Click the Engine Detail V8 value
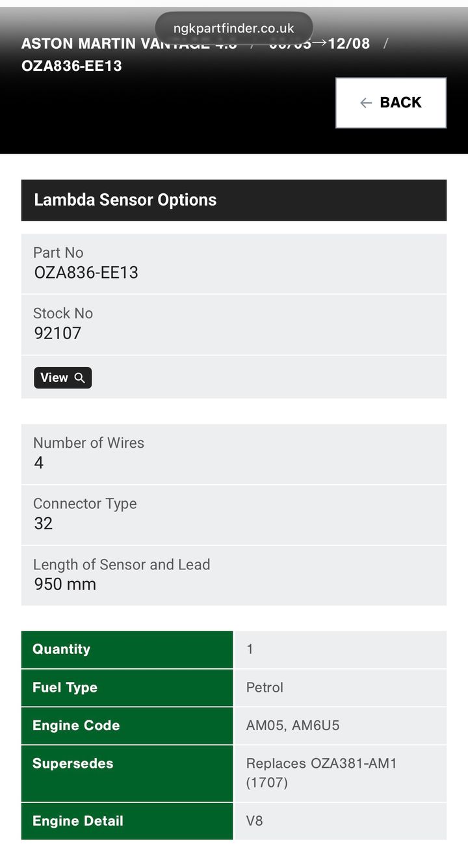 pyautogui.click(x=254, y=821)
